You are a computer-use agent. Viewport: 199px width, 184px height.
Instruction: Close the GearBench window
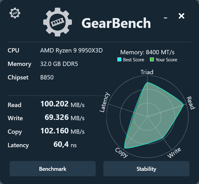[182, 16]
